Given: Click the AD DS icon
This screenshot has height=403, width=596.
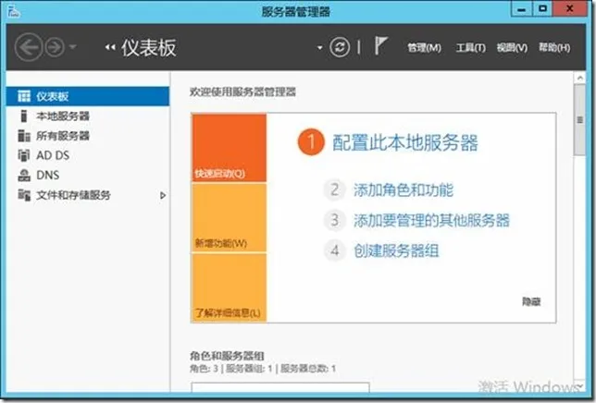Looking at the screenshot, I should tap(24, 155).
